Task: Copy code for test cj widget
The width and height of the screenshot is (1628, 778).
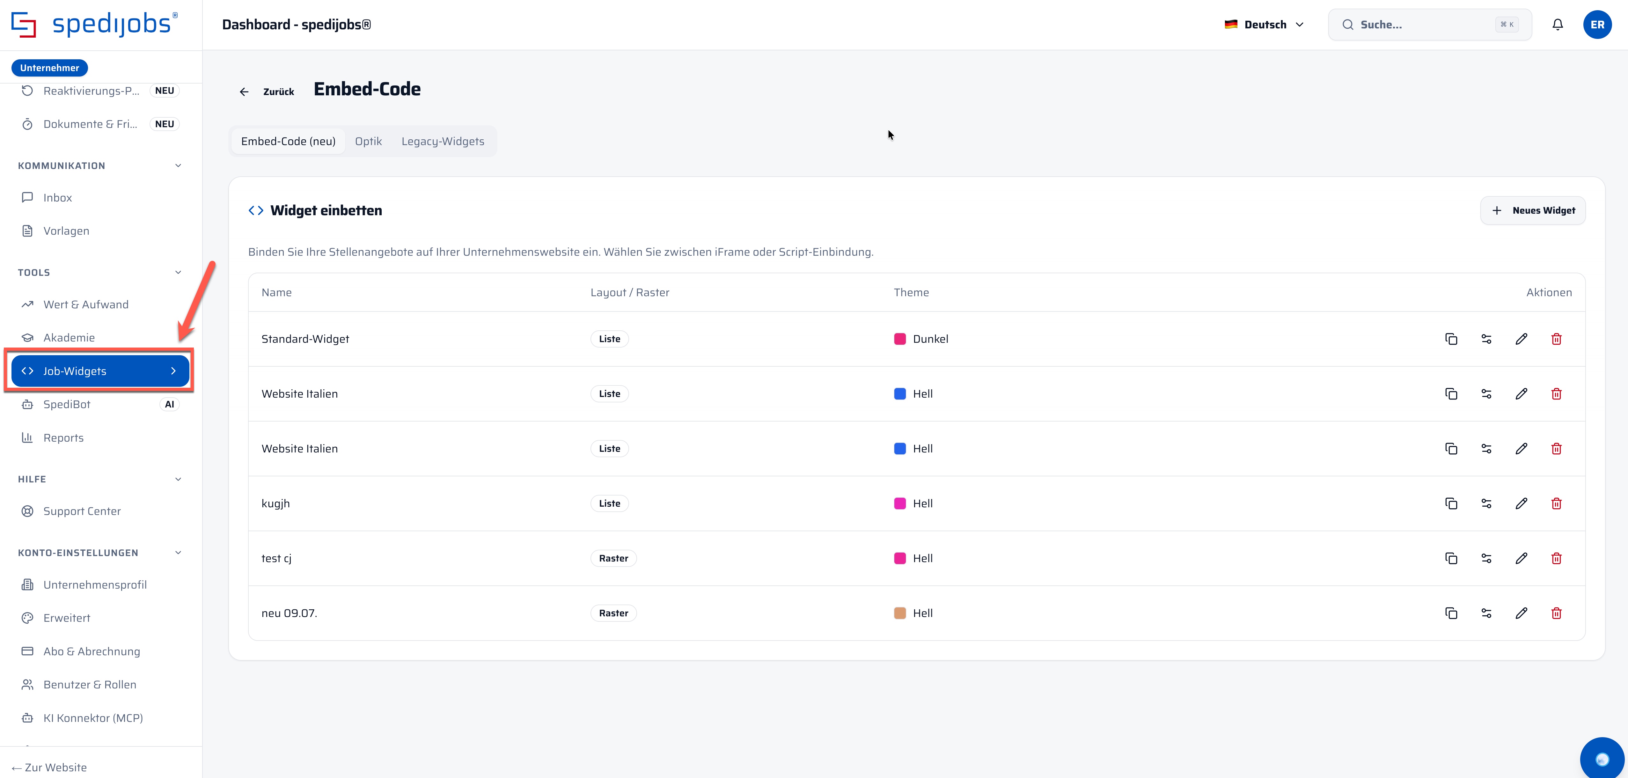Action: tap(1451, 558)
